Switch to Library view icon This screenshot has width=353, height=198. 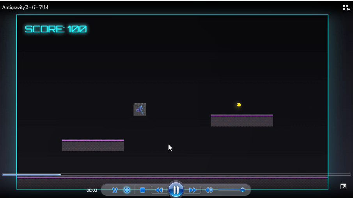[x=346, y=7]
